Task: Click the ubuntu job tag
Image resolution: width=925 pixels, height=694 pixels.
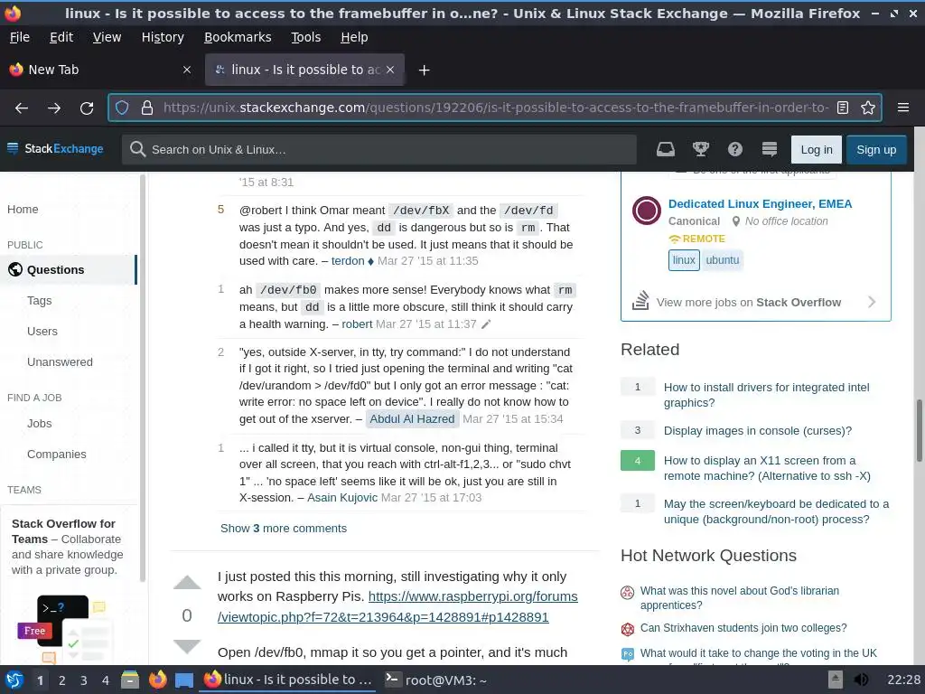Action: (x=722, y=260)
